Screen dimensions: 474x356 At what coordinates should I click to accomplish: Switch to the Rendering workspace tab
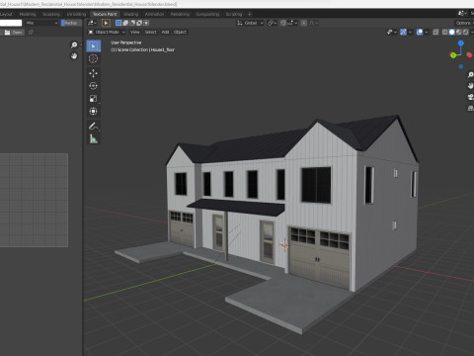(x=180, y=14)
